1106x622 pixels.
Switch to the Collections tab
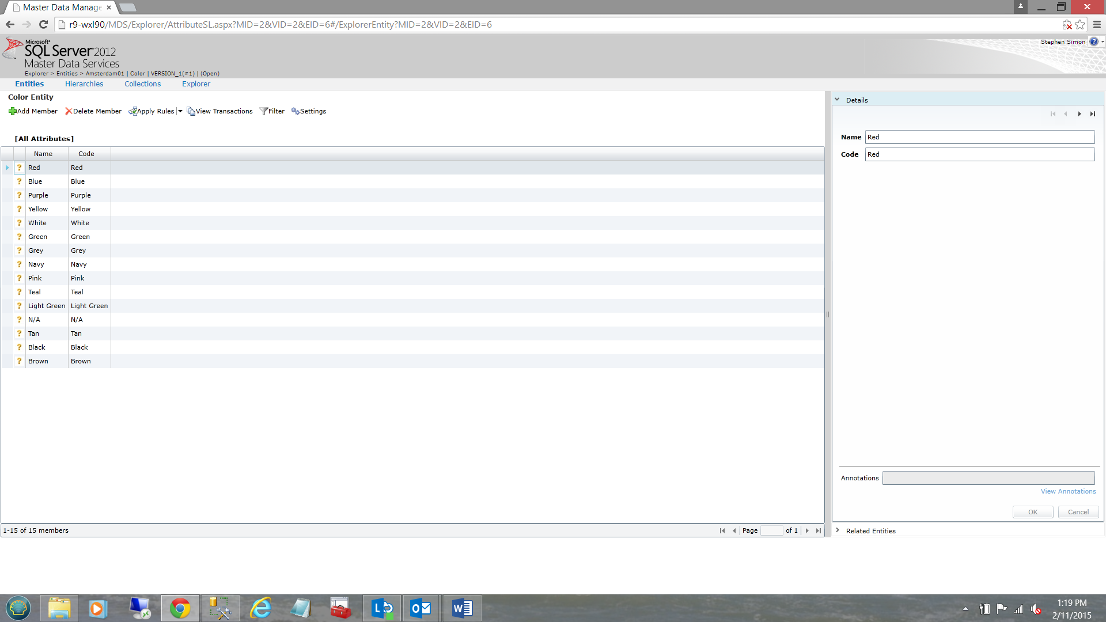(x=142, y=84)
